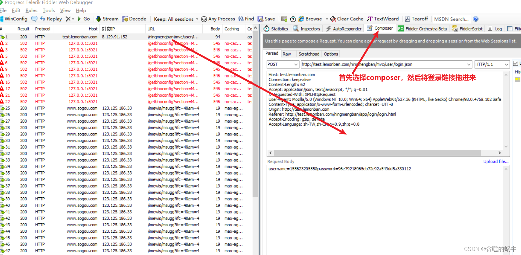Click the comment speech-bubble icon
This screenshot has width=521, height=255.
(x=34, y=19)
